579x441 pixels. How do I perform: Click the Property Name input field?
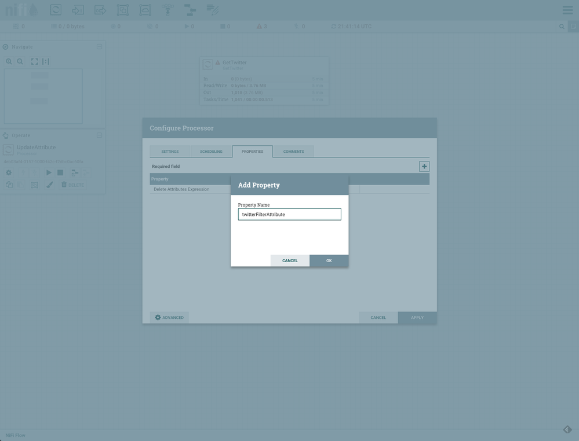[290, 214]
